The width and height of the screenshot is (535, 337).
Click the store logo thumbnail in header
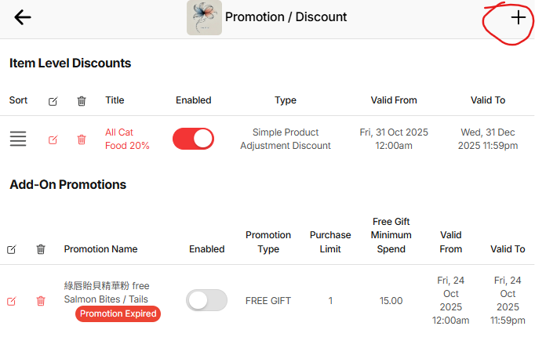204,17
